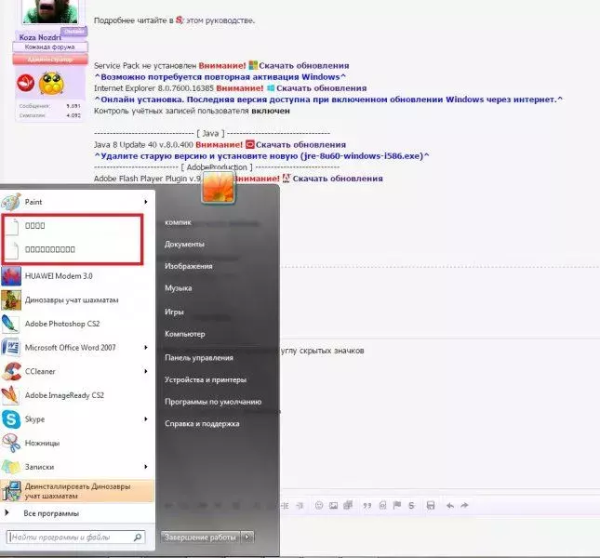This screenshot has height=558, width=600.
Task: Insert quote in forum editor
Action: tap(367, 506)
